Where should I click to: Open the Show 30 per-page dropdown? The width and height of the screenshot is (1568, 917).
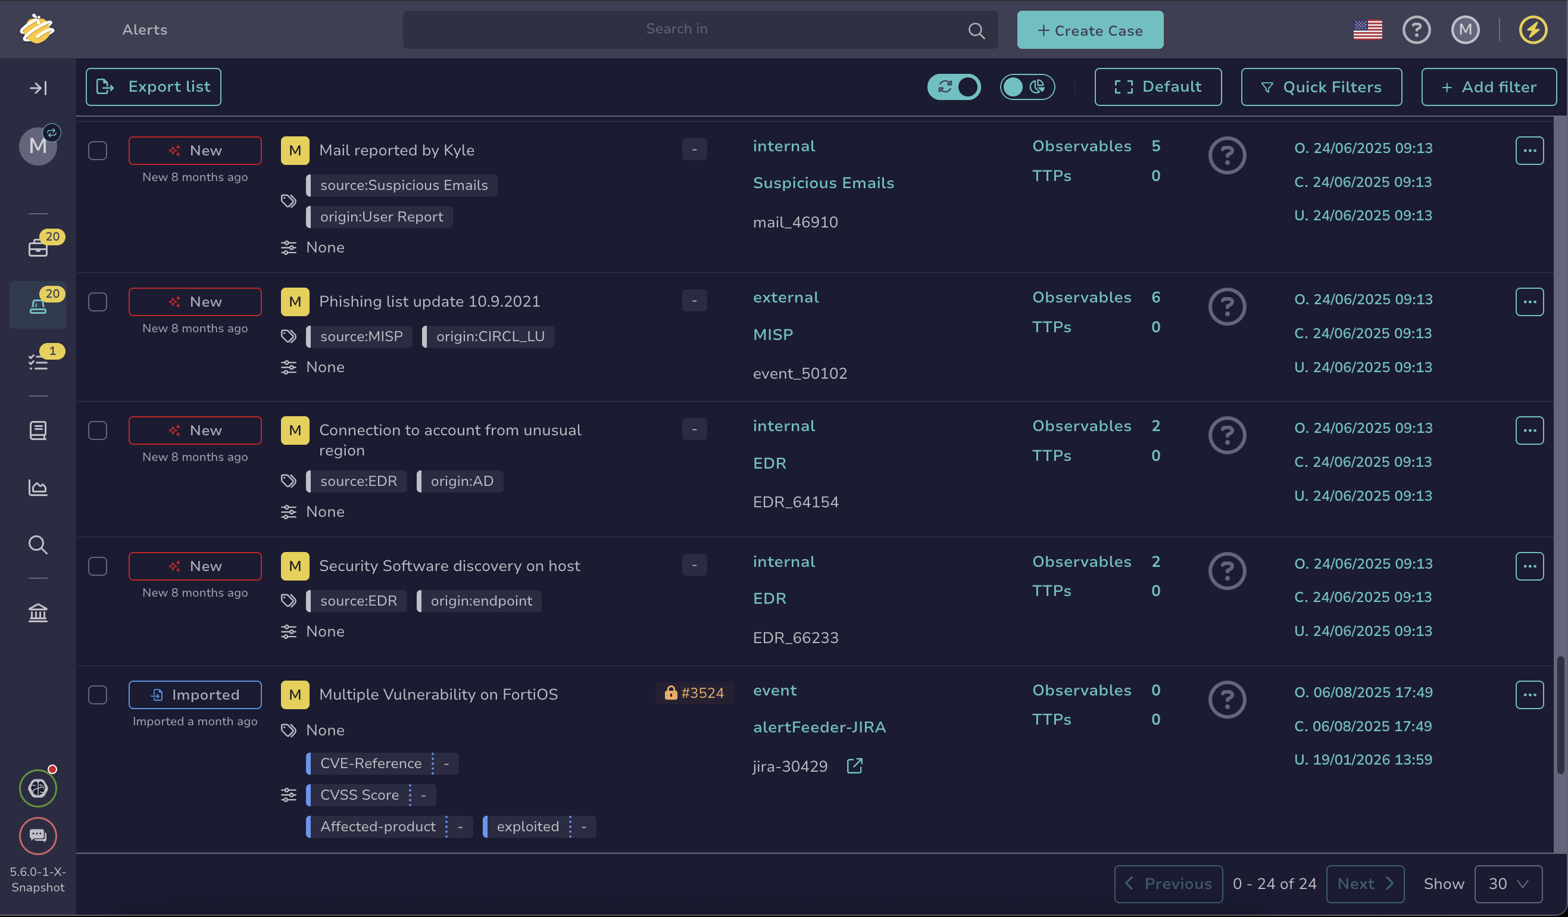1508,884
